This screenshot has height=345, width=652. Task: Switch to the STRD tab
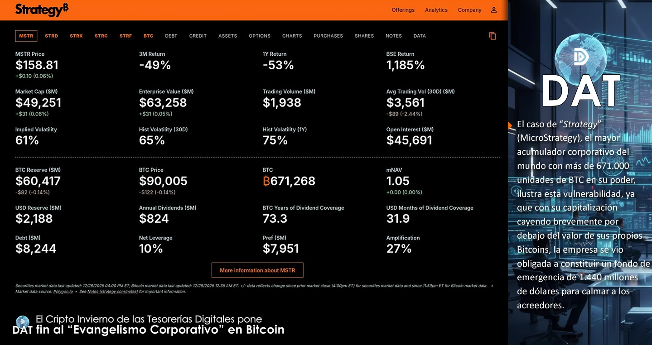51,36
